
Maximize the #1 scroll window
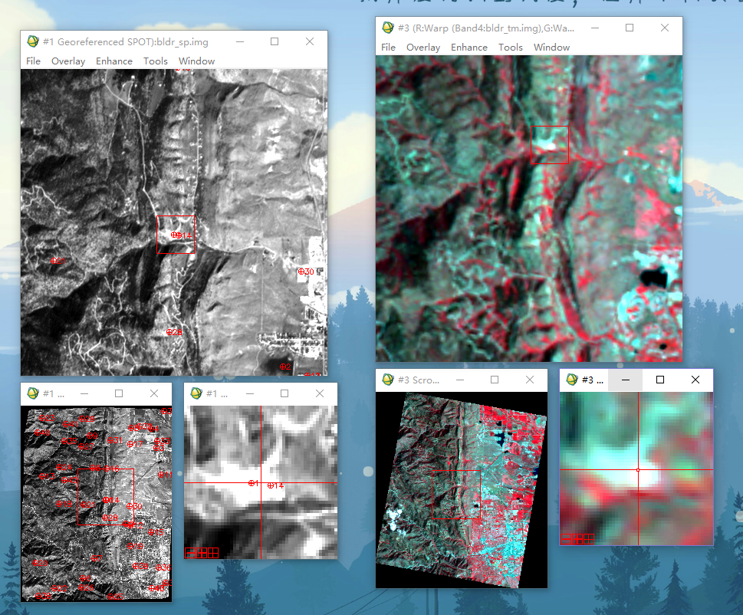click(119, 393)
